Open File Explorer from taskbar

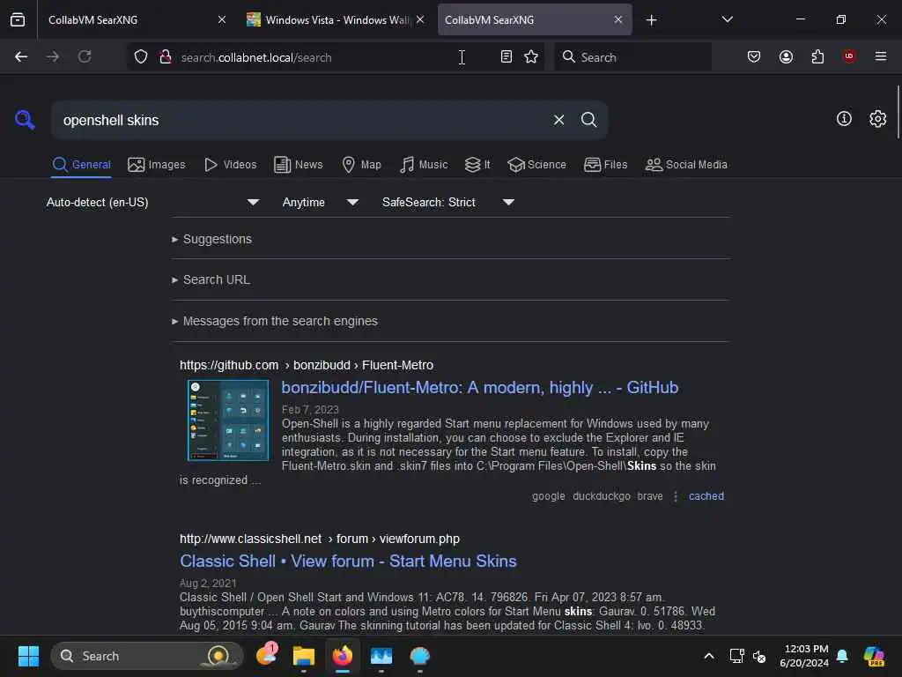(304, 656)
